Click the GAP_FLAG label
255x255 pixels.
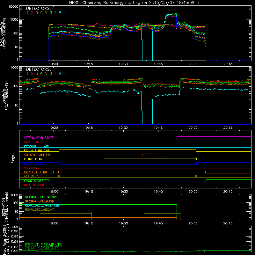click(31, 142)
